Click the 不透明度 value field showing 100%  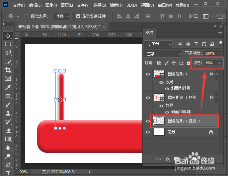210,54
